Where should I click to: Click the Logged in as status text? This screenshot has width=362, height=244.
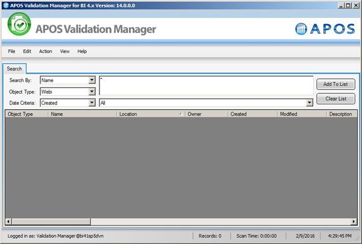(x=56, y=236)
